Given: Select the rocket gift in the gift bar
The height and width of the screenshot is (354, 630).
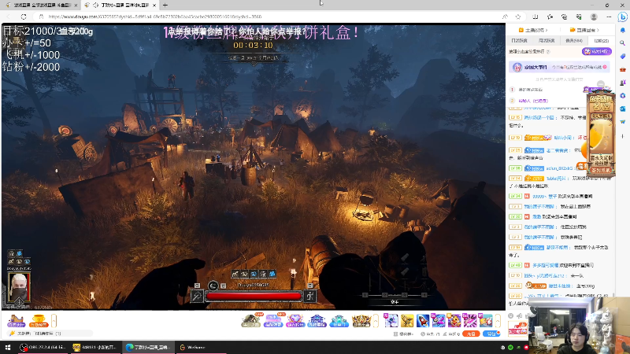Looking at the screenshot, I should [x=423, y=320].
